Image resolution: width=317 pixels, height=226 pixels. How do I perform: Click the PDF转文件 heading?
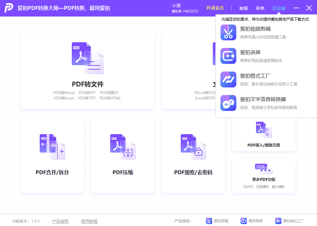tap(88, 84)
